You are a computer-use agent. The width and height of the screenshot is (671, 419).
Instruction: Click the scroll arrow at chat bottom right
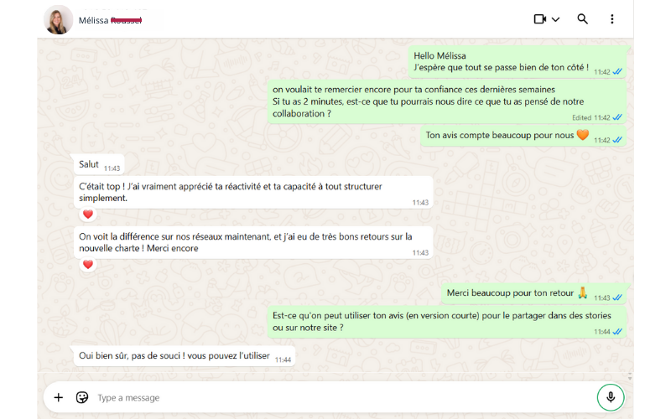(630, 378)
